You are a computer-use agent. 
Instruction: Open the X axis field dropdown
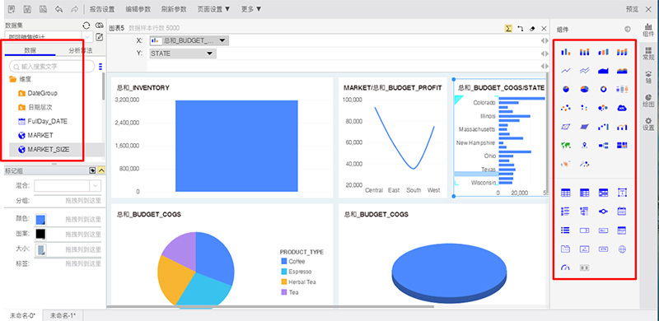pyautogui.click(x=222, y=41)
